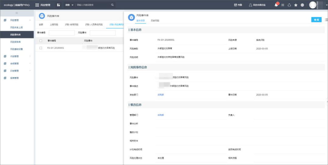Switch to the 上报风险 tab
Viewport: 328px width, 165px height.
click(x=54, y=25)
